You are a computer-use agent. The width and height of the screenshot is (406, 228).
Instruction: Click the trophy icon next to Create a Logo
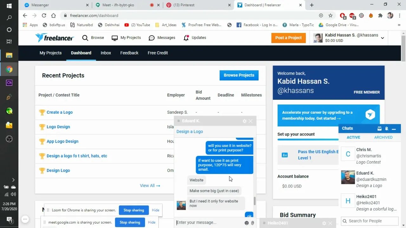coord(42,112)
